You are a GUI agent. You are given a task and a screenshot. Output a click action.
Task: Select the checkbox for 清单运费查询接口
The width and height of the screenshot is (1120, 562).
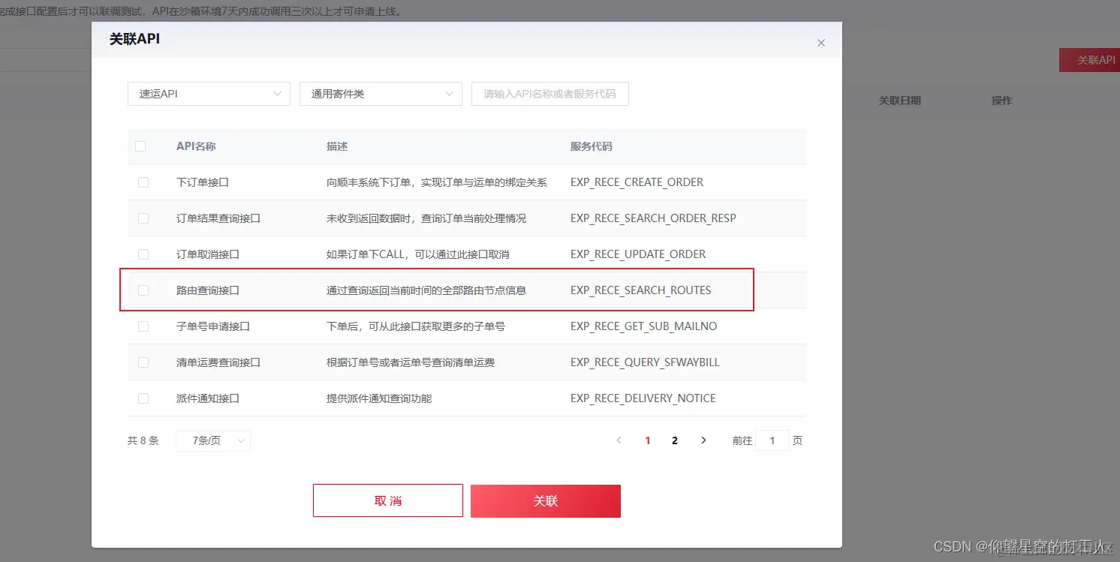pyautogui.click(x=143, y=362)
